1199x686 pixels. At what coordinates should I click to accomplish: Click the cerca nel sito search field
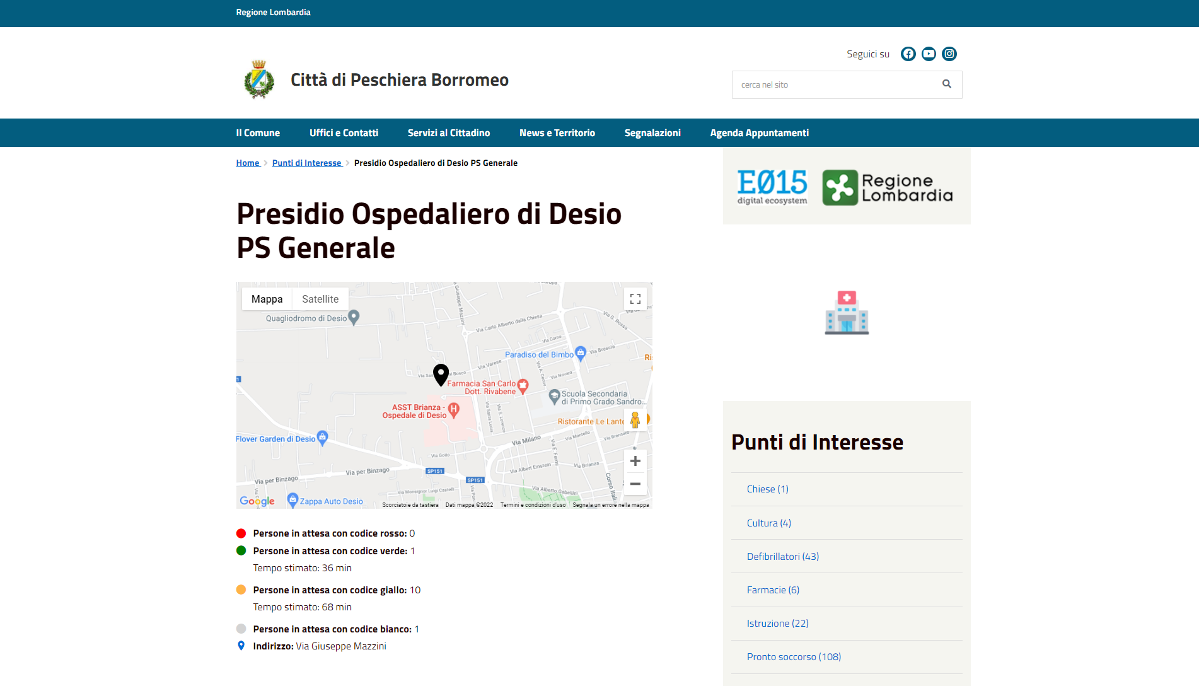point(832,84)
